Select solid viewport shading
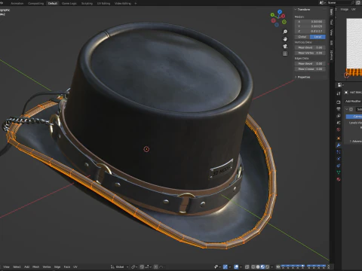Screen dimensions: 362x271 [x=258, y=266]
